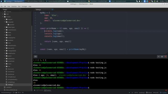168x94 pixels.
Task: Open the Packages menu
Action: click(24, 7)
